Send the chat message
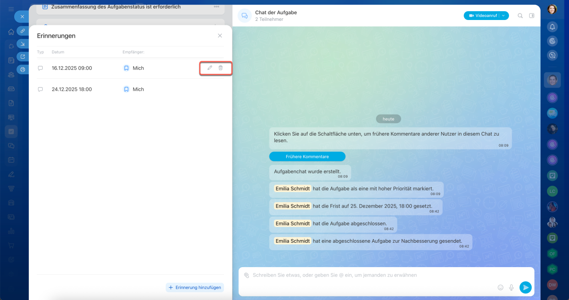This screenshot has height=300, width=569. pos(525,288)
